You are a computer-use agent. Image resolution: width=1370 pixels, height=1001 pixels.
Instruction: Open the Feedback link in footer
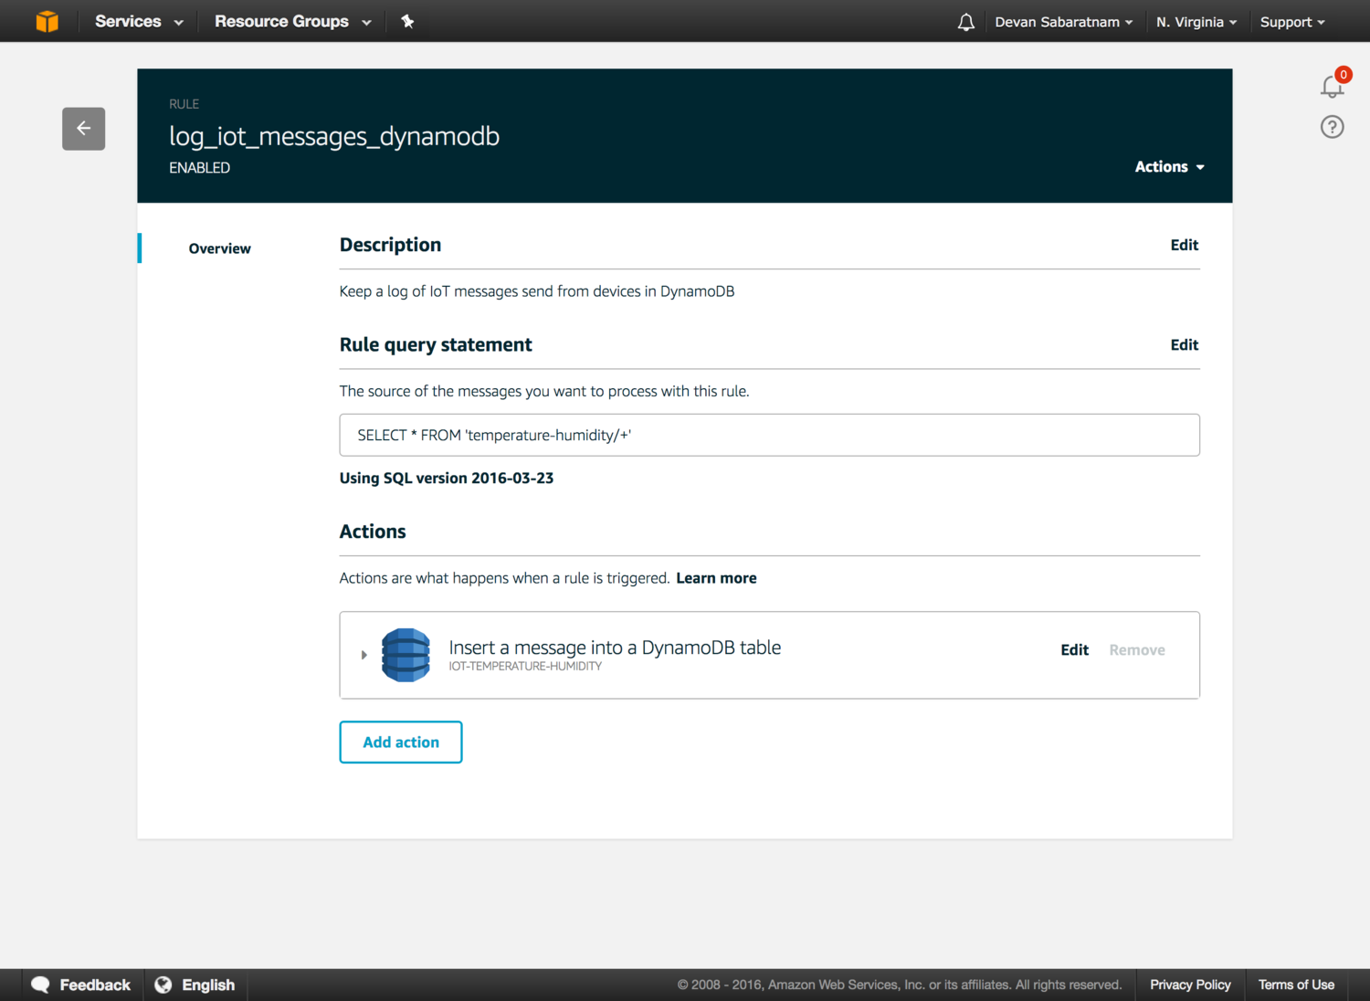pos(95,985)
